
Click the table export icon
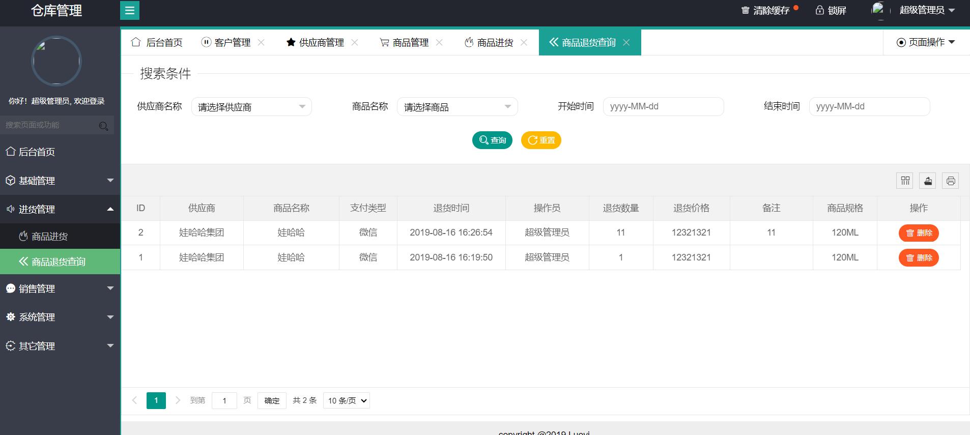[928, 181]
